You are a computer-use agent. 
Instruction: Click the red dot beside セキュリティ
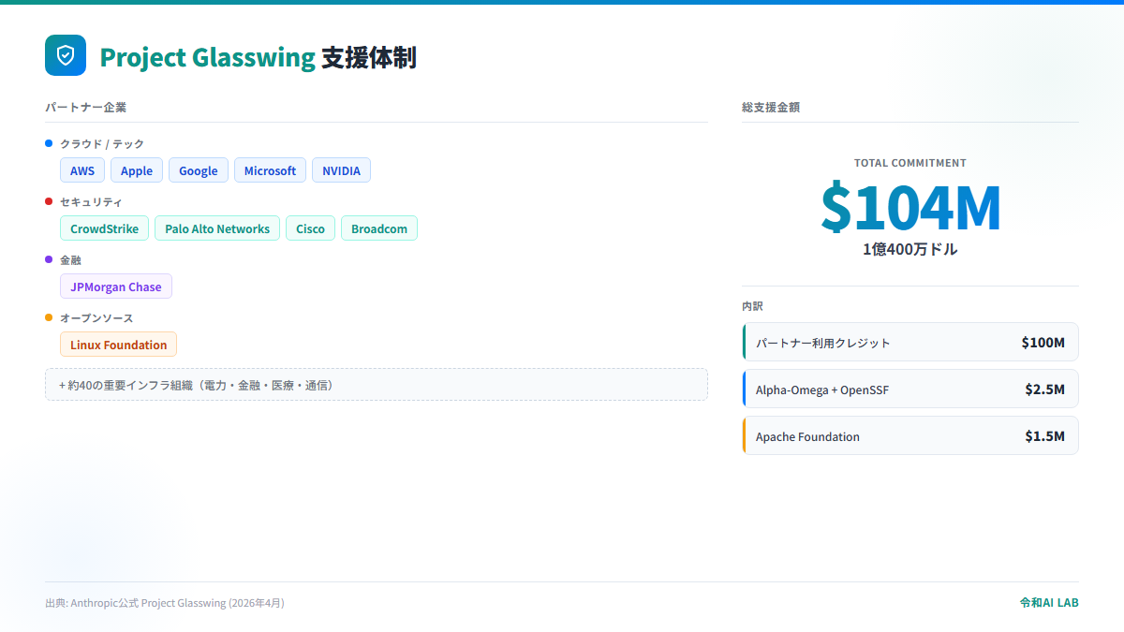click(49, 201)
